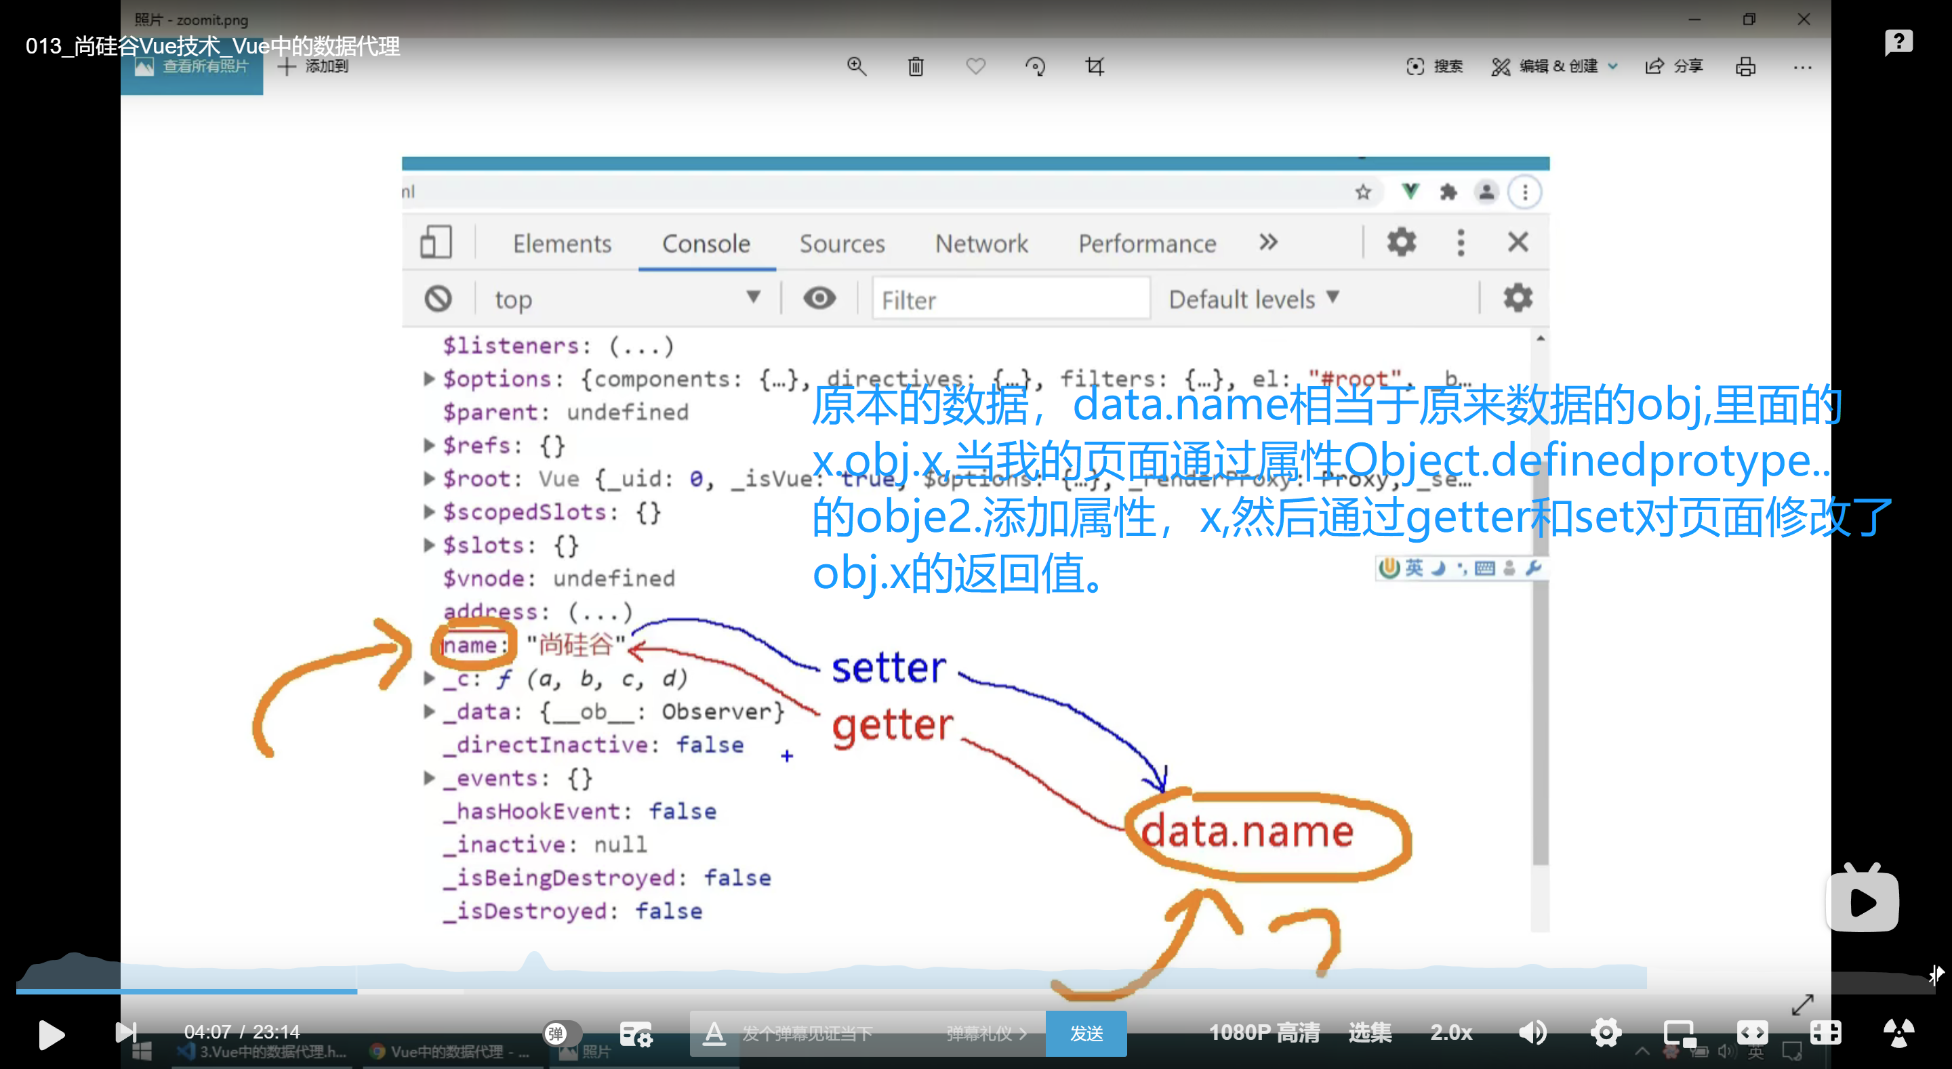Open DevTools settings gear
The width and height of the screenshot is (1952, 1069).
1401,243
